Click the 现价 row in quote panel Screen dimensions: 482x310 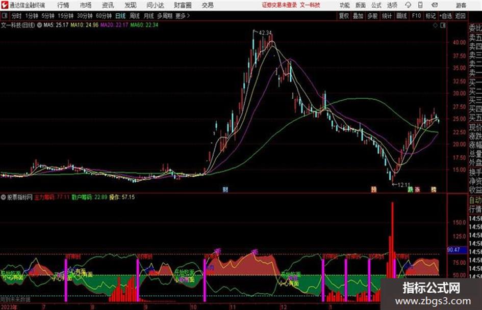[475, 127]
